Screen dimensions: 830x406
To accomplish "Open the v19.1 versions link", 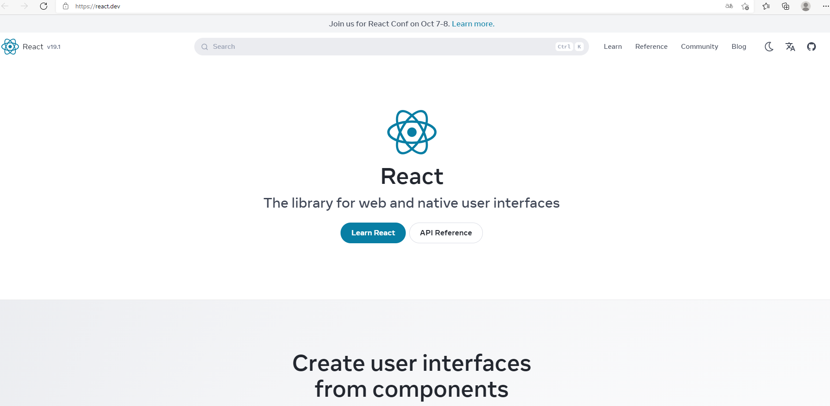I will (54, 47).
